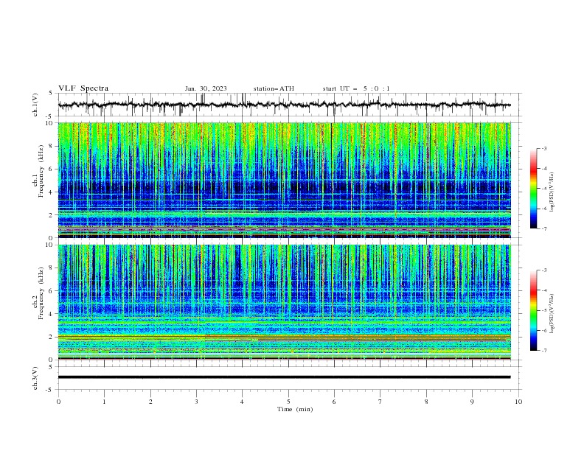Click the time axis tick "5"
The height and width of the screenshot is (451, 584).
point(288,402)
